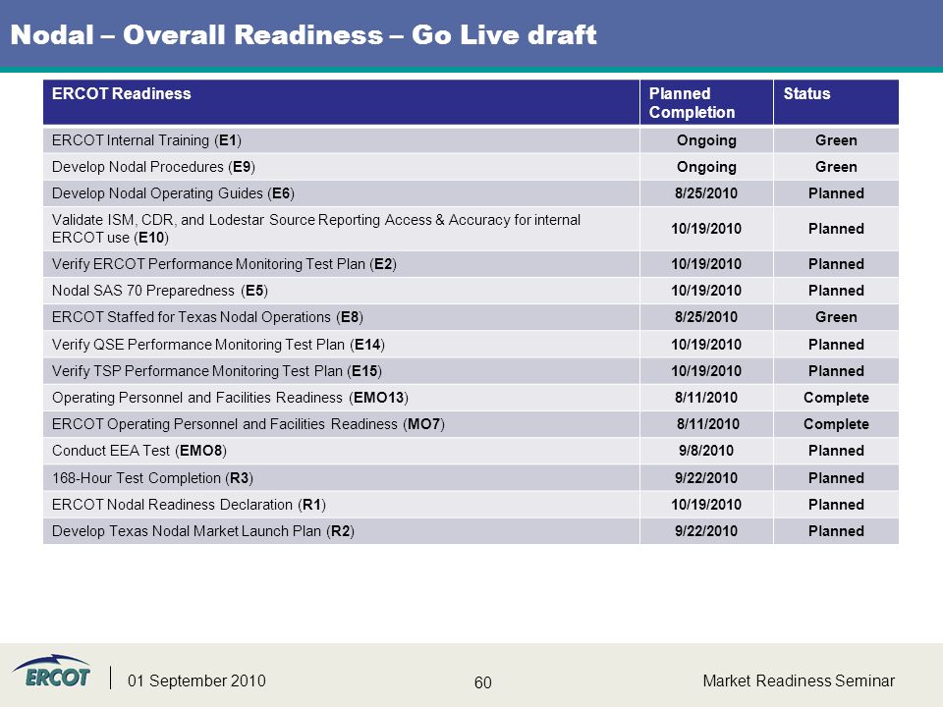The image size is (943, 707).
Task: Select 'ERCOT Internal Training (E1)' row text
Action: (146, 140)
